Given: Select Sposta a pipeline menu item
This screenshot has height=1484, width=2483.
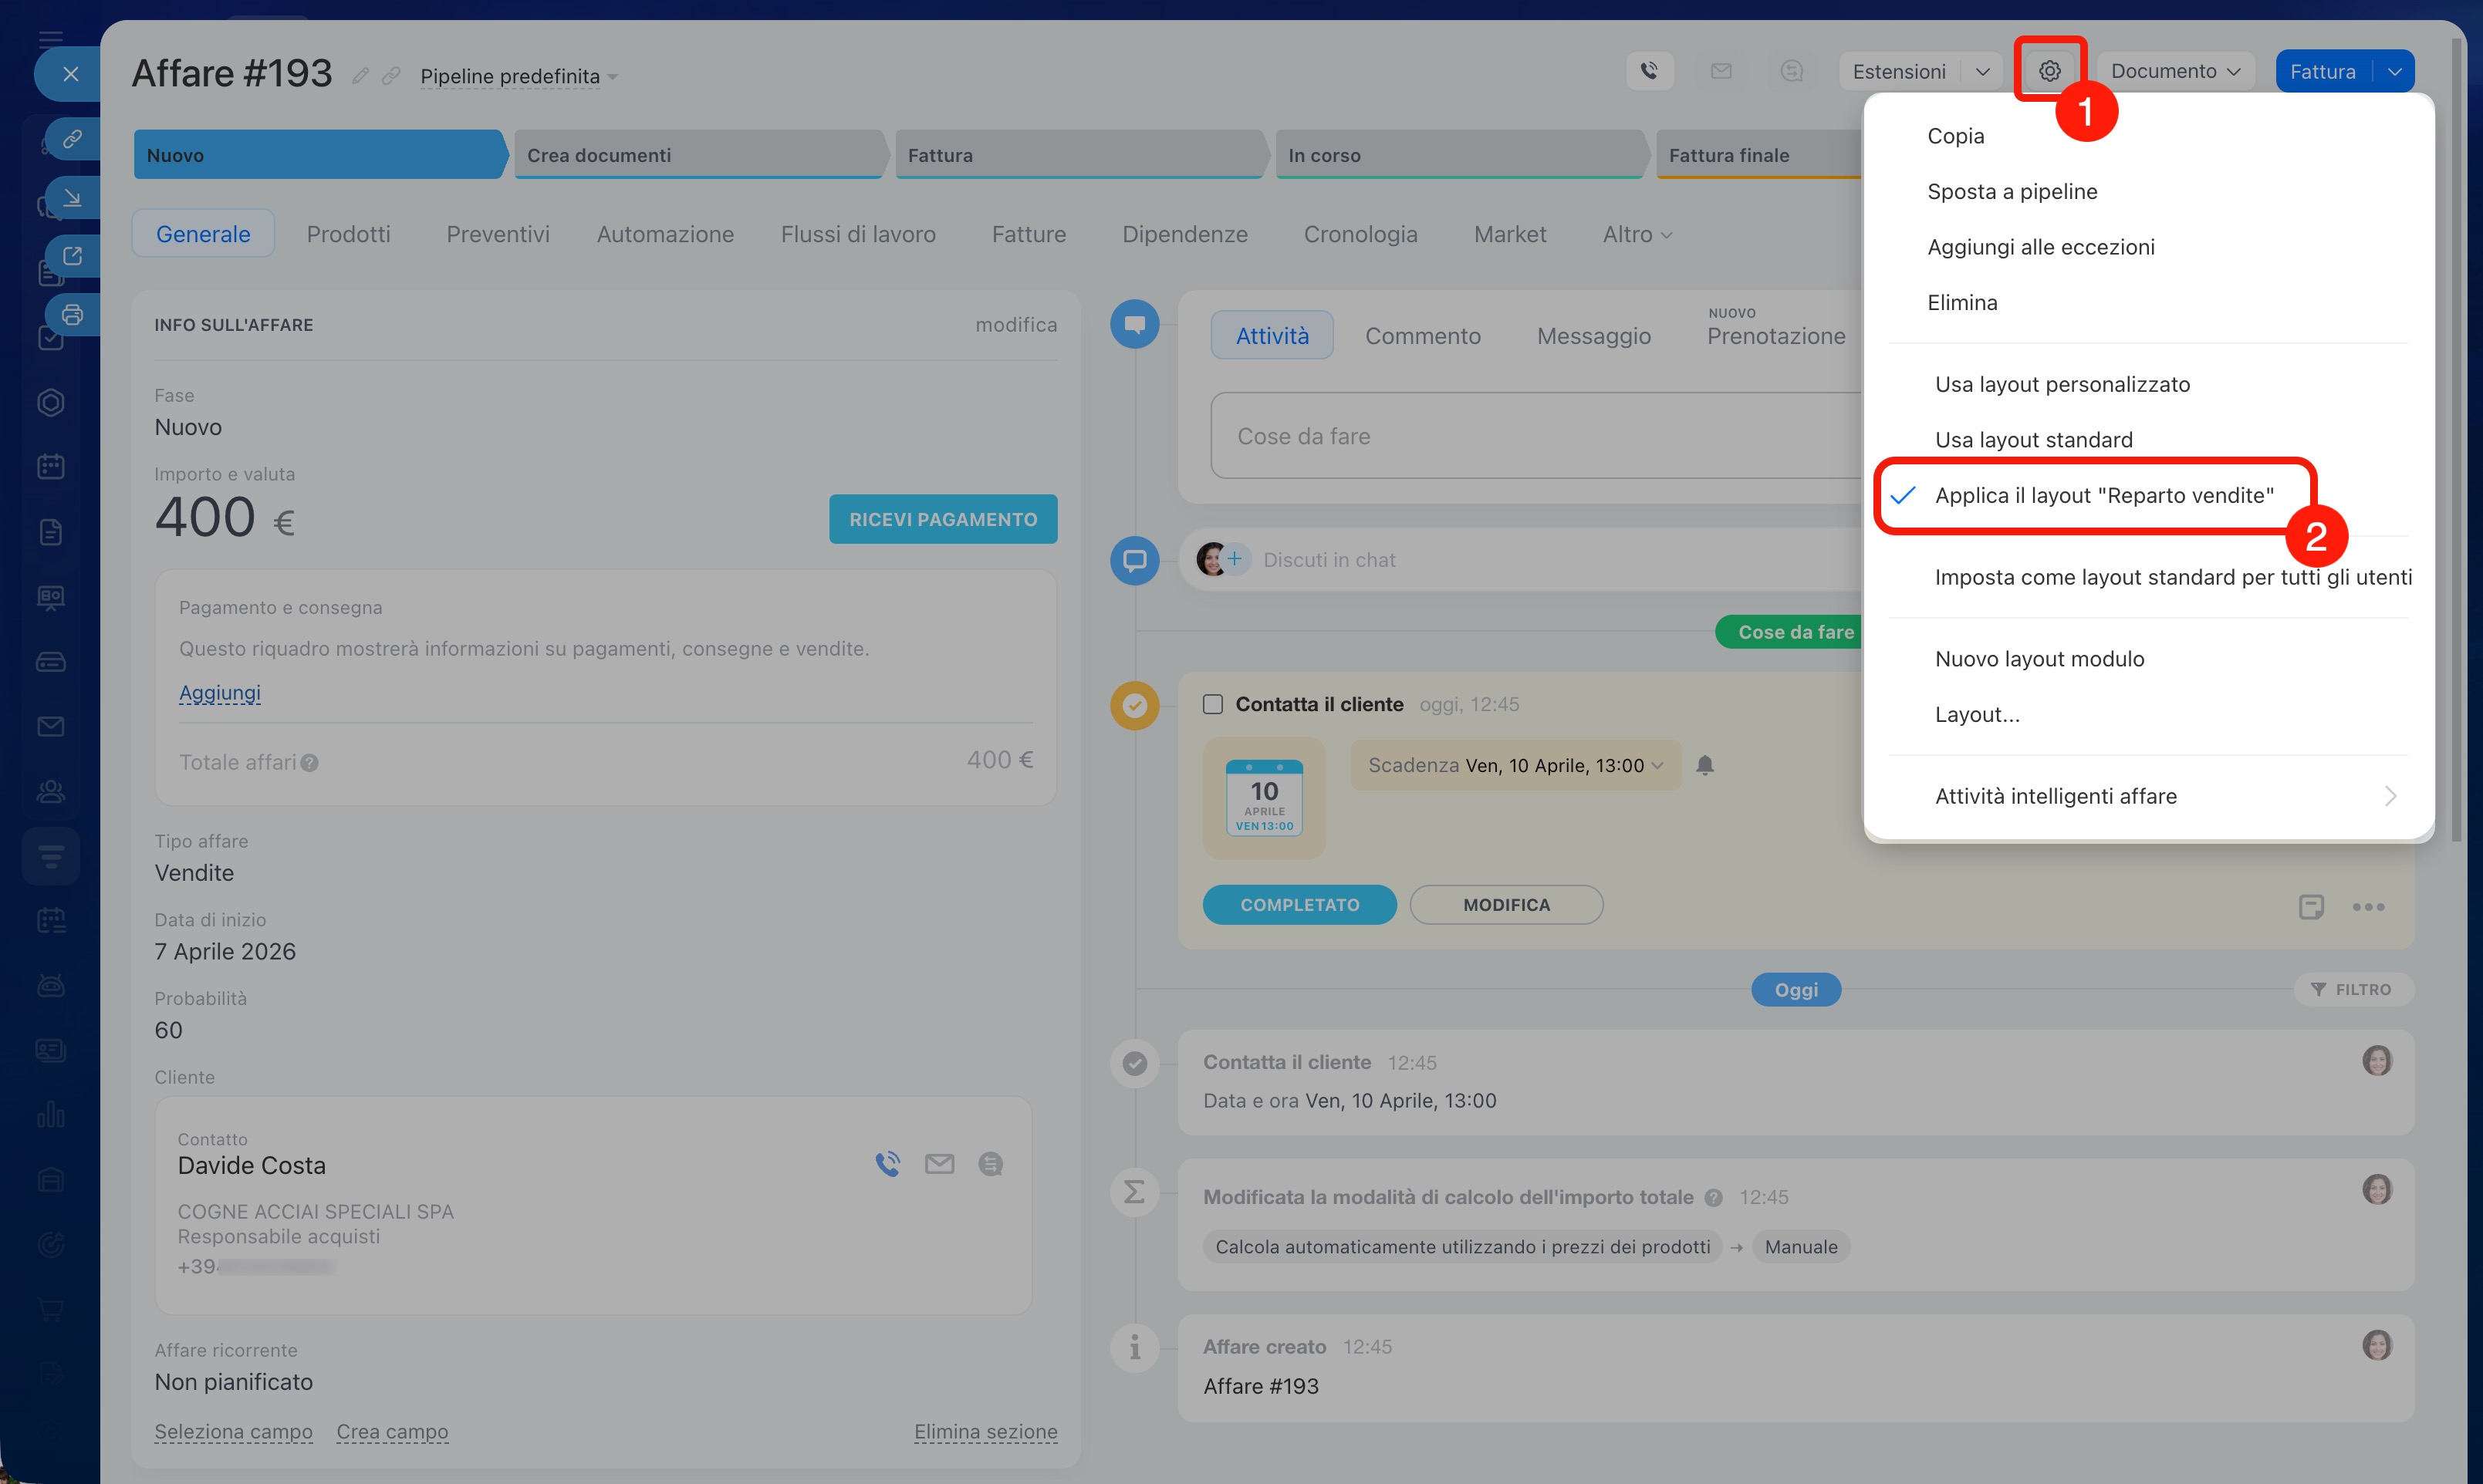Looking at the screenshot, I should (2012, 191).
